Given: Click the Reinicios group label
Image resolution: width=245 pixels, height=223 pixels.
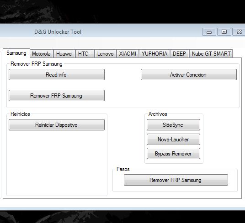Looking at the screenshot, I should pos(20,114).
